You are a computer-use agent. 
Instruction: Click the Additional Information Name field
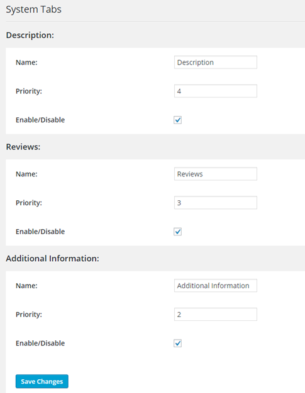[216, 286]
